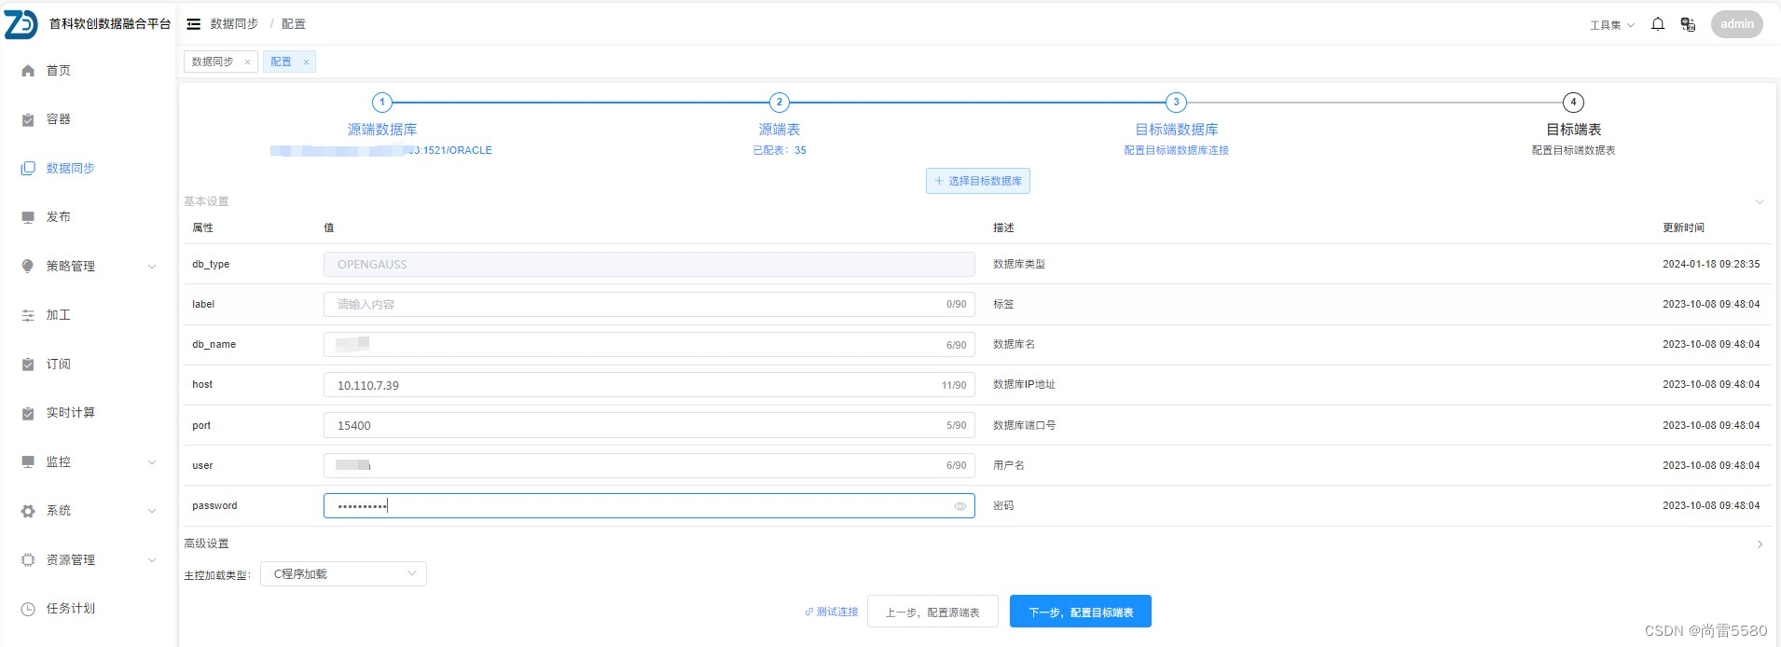Viewport: 1781px width, 647px height.
Task: Expand 策略管理 sidebar menu
Action: click(x=88, y=266)
